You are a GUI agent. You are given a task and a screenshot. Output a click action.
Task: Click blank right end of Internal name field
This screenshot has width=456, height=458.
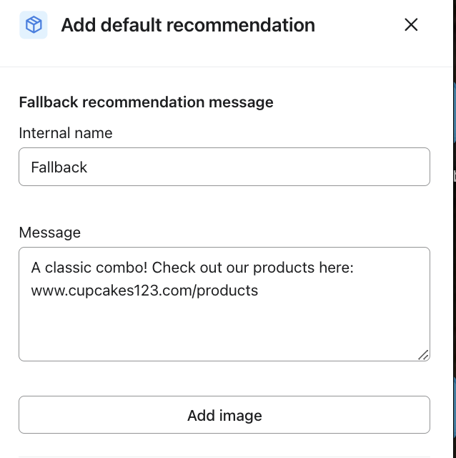(x=357, y=167)
